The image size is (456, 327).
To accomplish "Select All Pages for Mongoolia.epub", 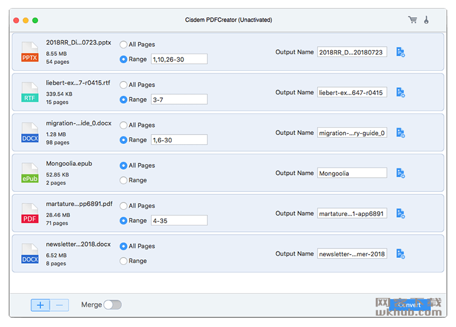I will (x=123, y=166).
